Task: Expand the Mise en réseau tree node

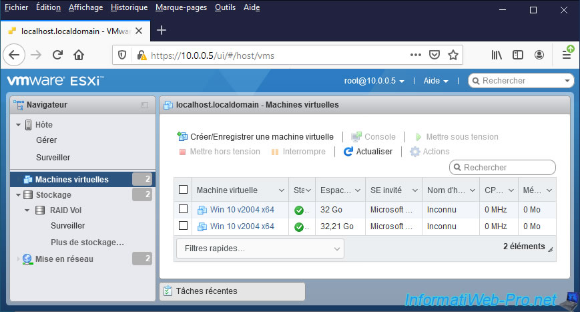Action: (18, 259)
